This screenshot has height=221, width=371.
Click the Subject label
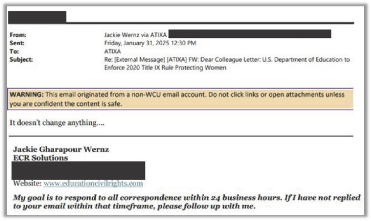(x=21, y=60)
